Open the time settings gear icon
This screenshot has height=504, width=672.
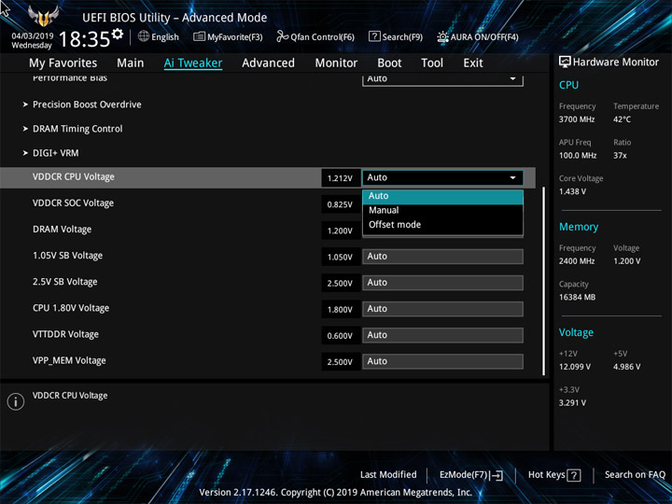pyautogui.click(x=118, y=34)
